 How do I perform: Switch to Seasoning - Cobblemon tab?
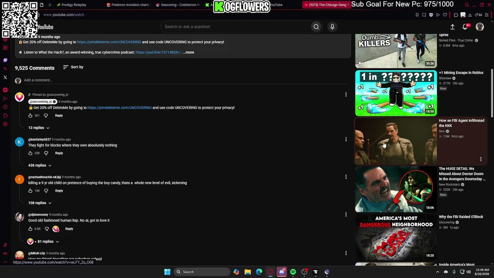[178, 5]
